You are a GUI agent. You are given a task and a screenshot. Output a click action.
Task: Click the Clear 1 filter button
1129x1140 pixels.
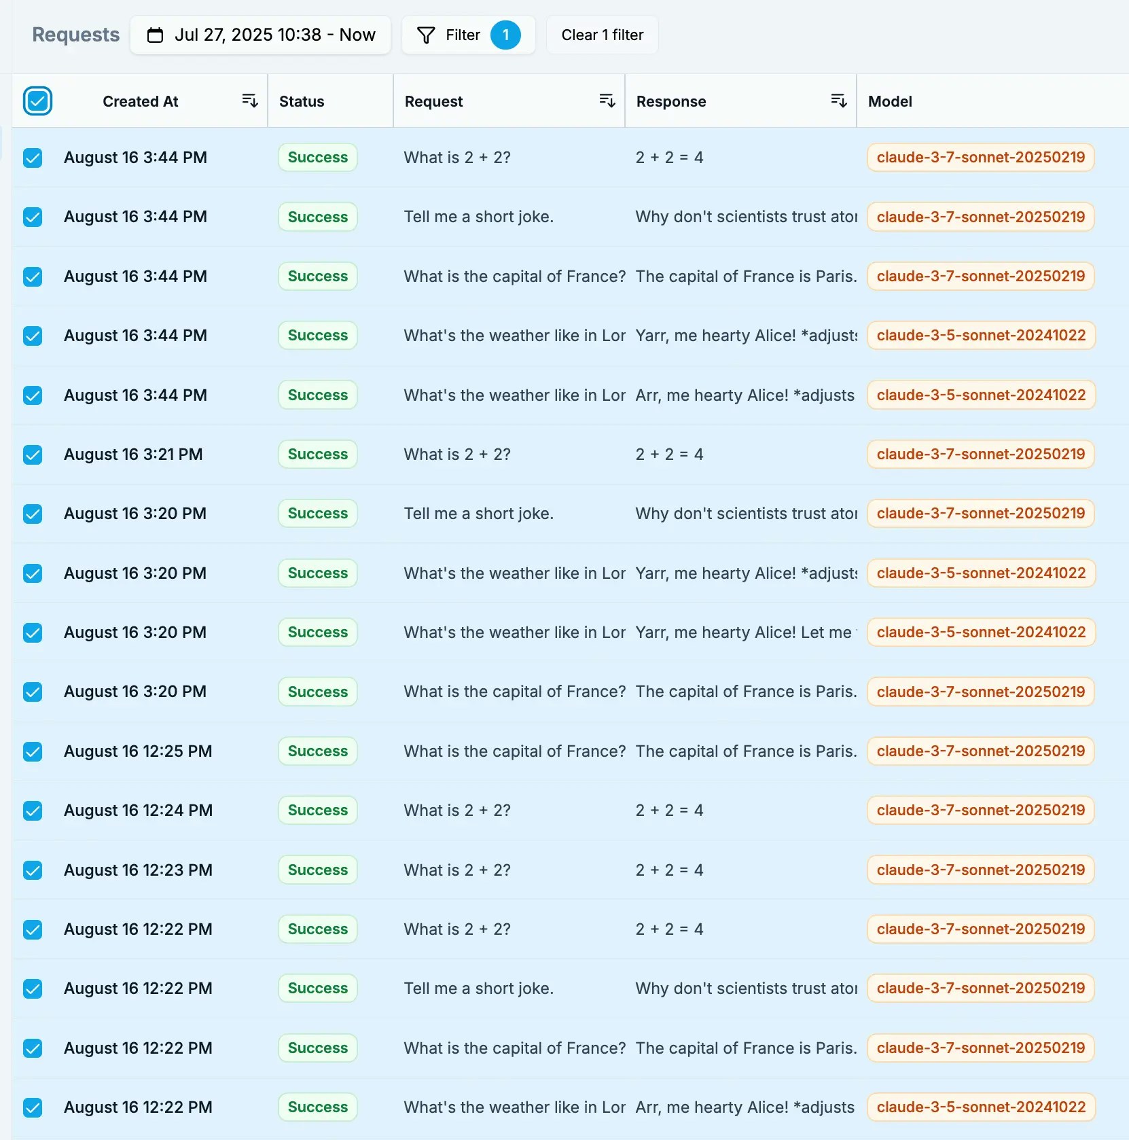click(x=602, y=35)
